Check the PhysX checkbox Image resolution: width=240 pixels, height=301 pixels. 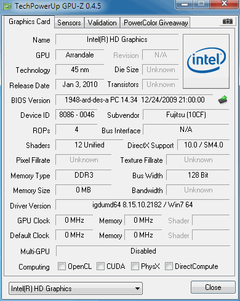click(x=135, y=266)
